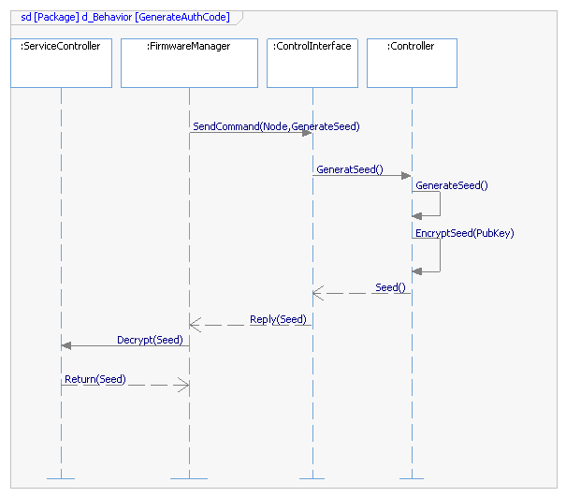Click the Decrypt(Seed) message label

pos(150,340)
